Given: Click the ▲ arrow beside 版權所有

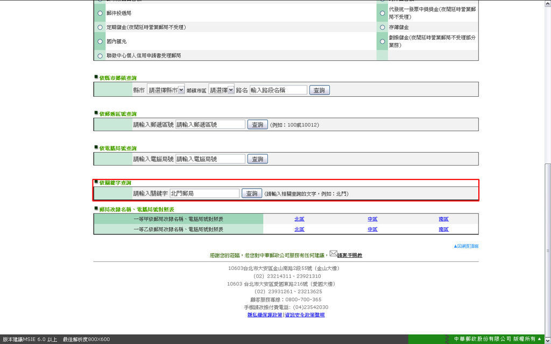Looking at the screenshot, I should click(x=539, y=339).
